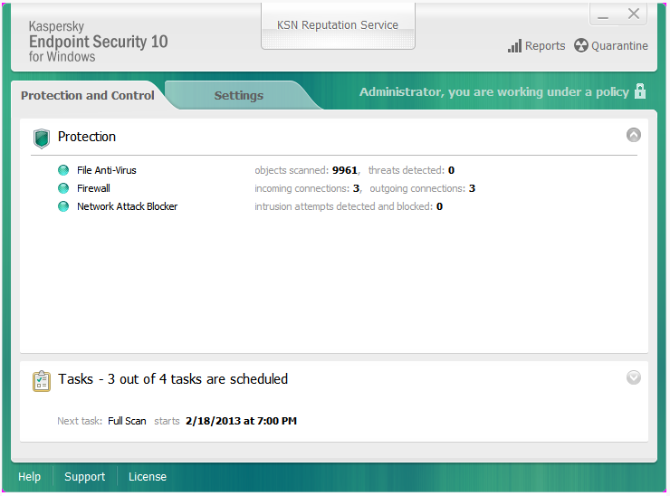Select the Firewall component

click(93, 188)
